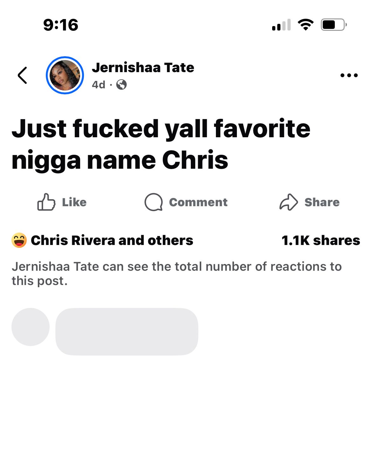The height and width of the screenshot is (455, 372).
Task: Tap the post's 4d timestamp
Action: [99, 85]
